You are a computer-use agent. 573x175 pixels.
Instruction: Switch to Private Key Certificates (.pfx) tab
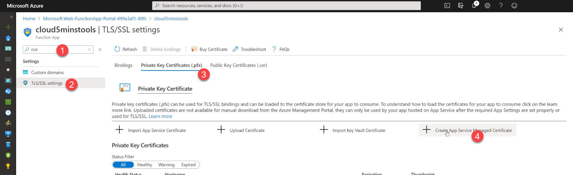[172, 65]
